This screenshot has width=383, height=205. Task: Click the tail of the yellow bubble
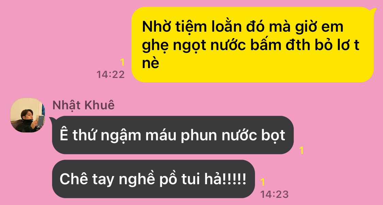point(373,10)
